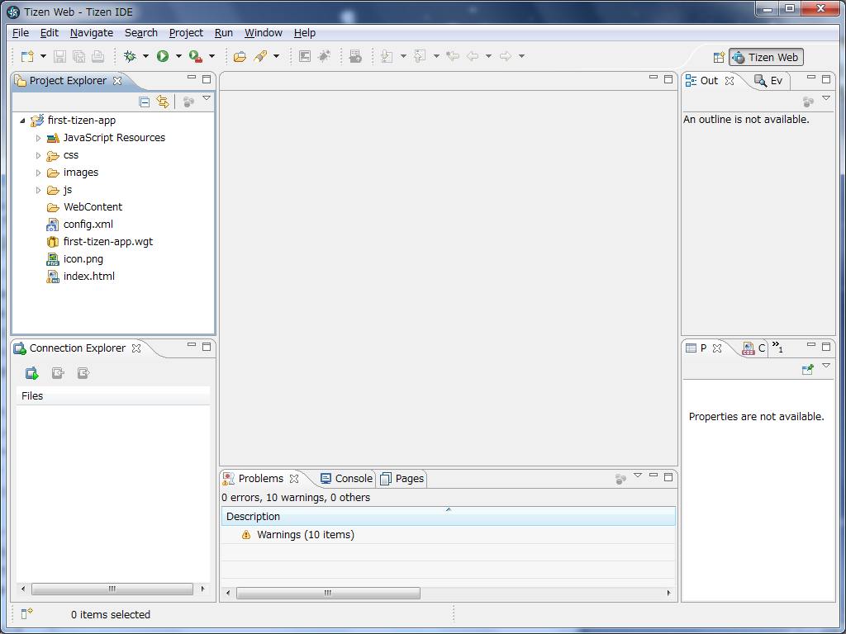Open the Problems view menu triangle

[638, 475]
